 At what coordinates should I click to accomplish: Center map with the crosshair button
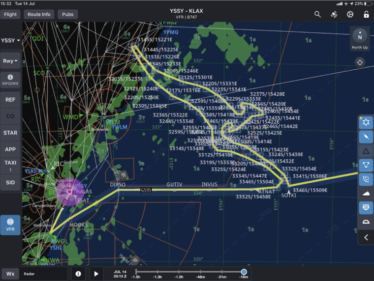click(x=360, y=62)
